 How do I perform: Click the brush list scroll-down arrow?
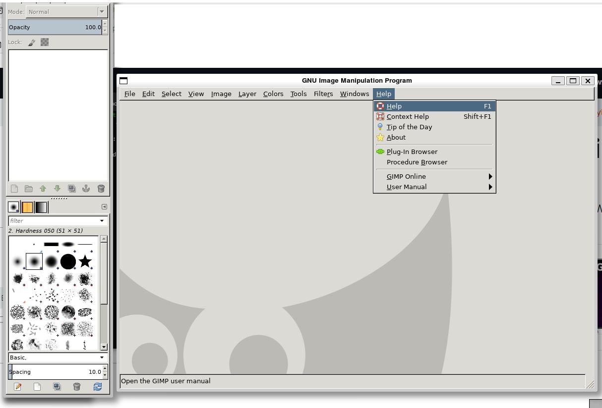tap(104, 347)
